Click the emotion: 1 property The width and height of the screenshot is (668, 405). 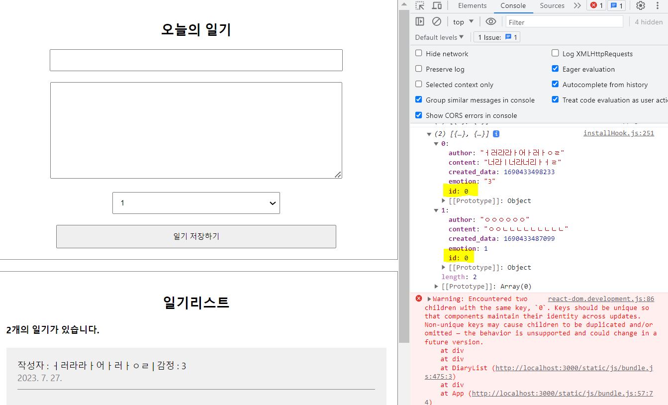468,248
